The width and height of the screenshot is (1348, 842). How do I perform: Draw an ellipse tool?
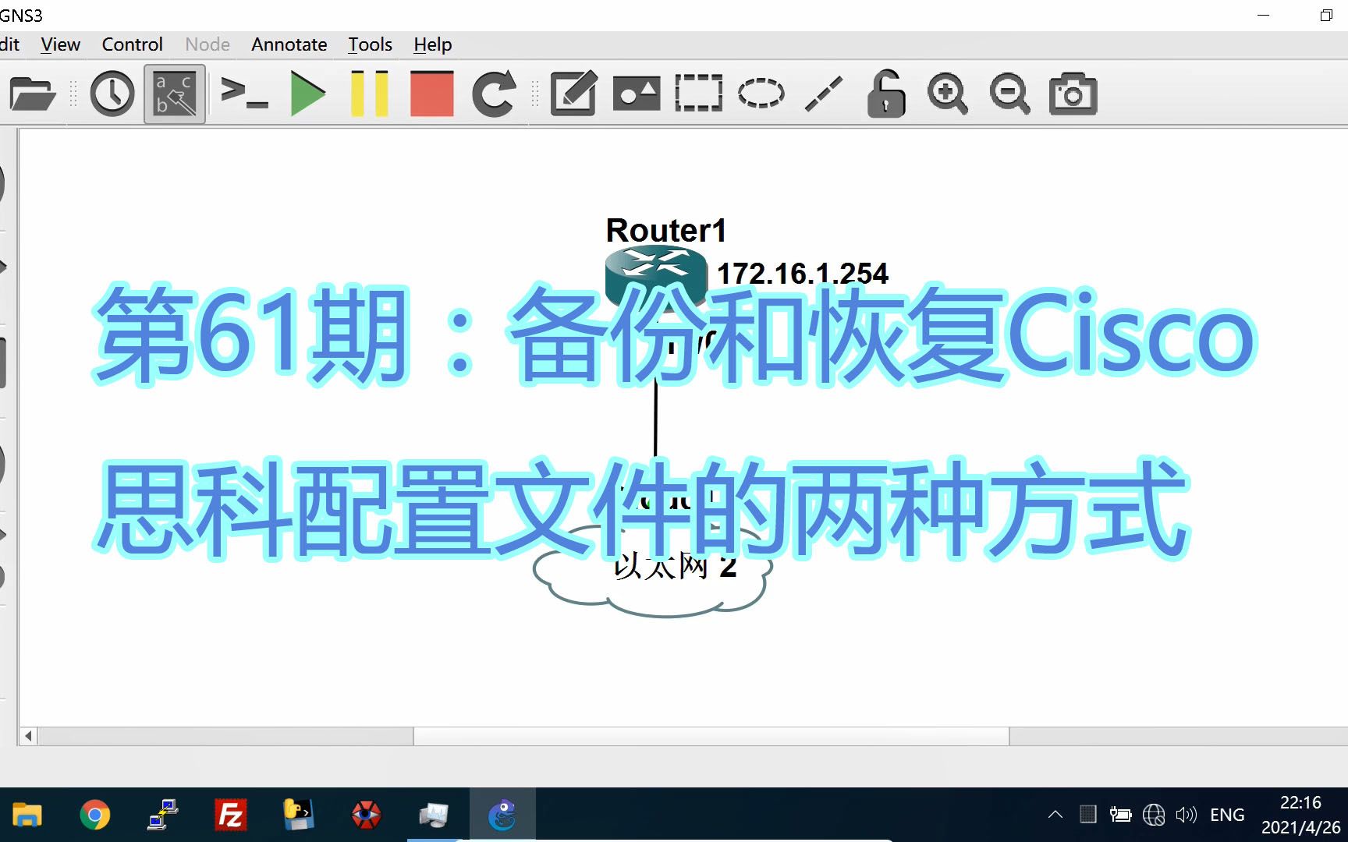pyautogui.click(x=761, y=93)
